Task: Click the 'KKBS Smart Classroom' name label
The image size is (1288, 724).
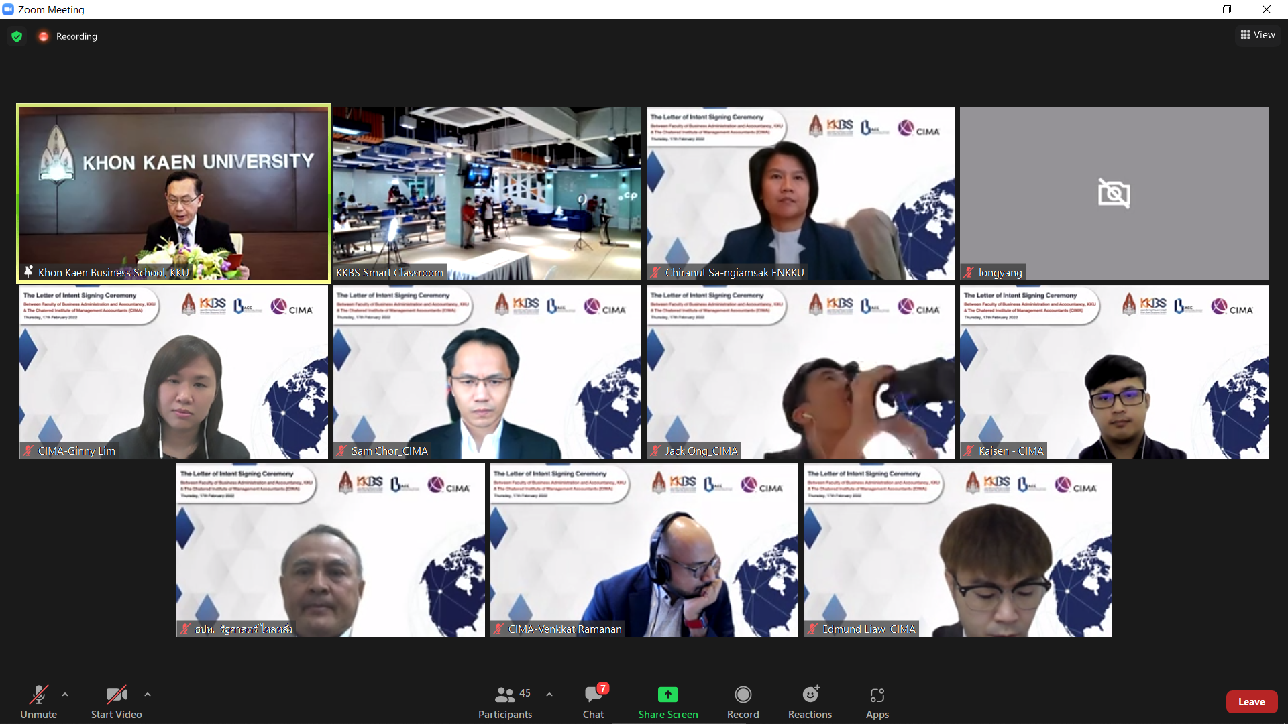Action: (x=390, y=272)
